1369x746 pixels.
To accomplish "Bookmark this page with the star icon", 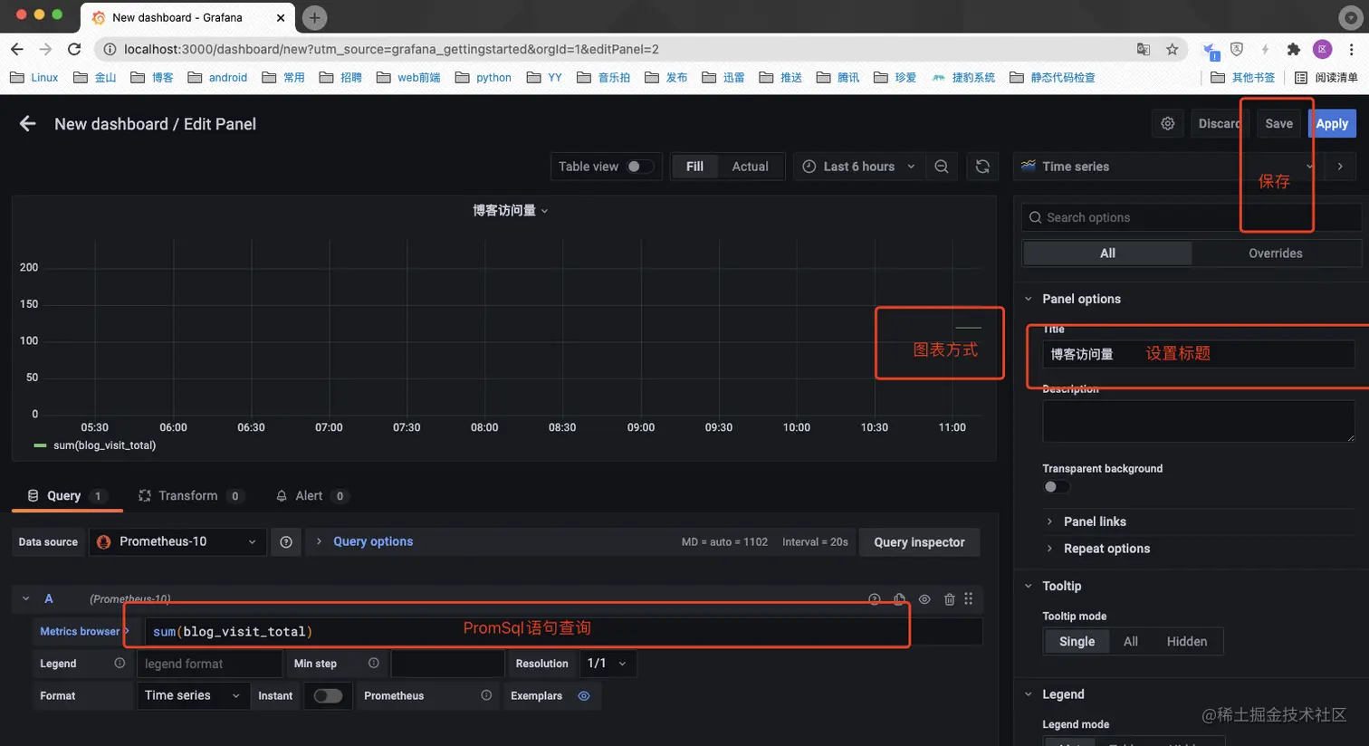I will (1173, 49).
